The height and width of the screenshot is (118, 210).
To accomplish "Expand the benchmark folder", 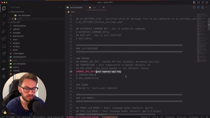I will [18, 36].
